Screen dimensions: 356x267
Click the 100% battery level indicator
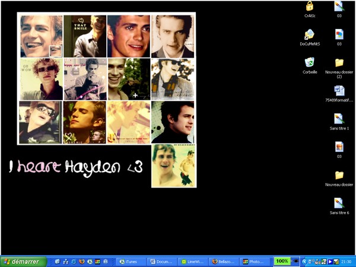[x=282, y=261]
